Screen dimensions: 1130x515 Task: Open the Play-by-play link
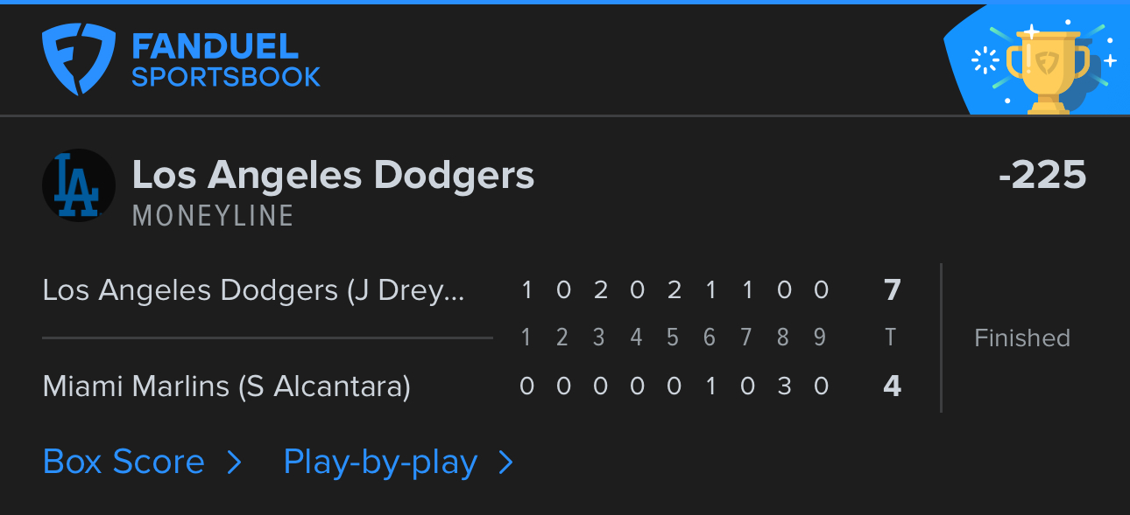coord(380,463)
